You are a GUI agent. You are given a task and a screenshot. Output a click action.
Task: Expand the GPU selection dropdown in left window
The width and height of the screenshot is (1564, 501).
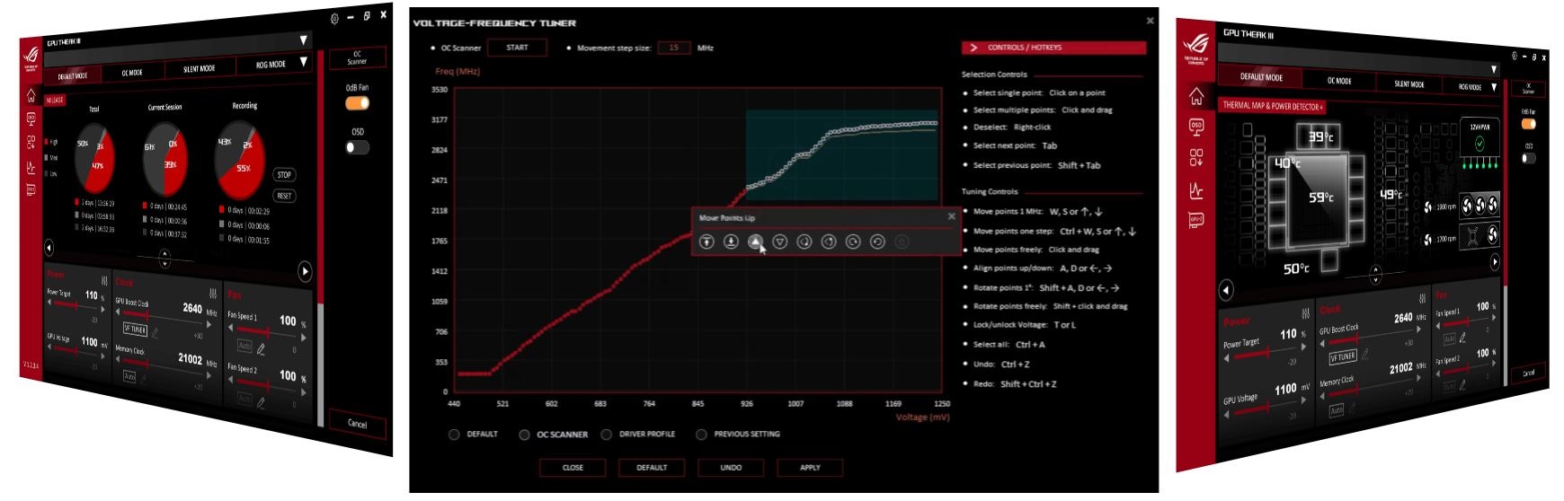[303, 40]
